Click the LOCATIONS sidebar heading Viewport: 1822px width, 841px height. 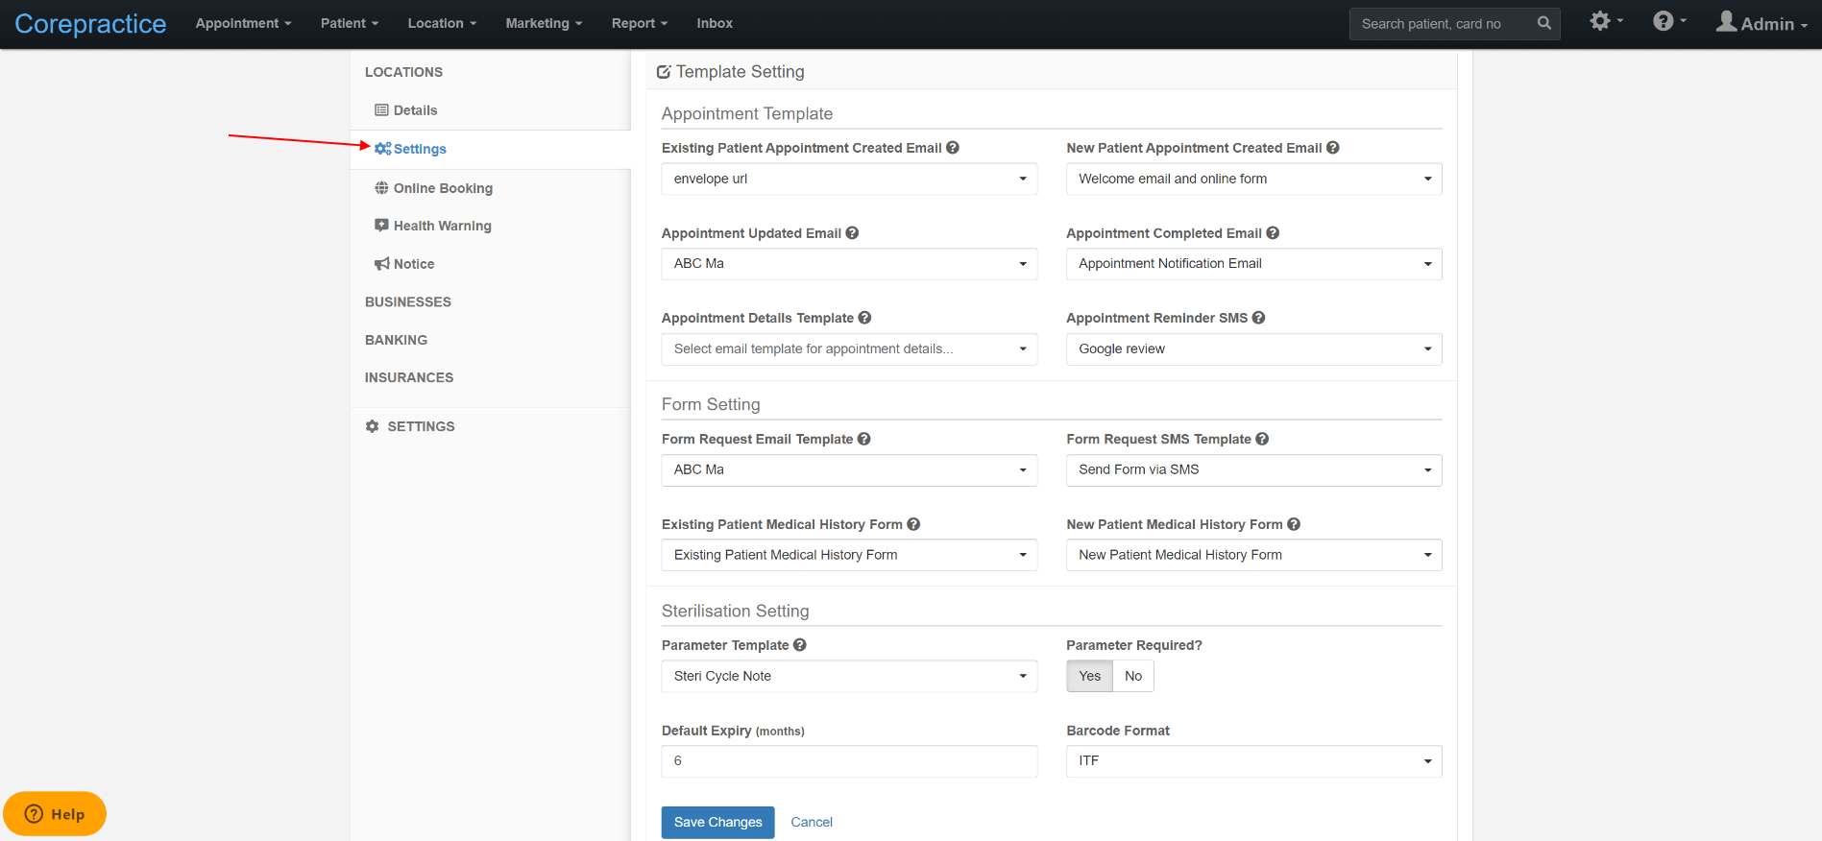click(403, 72)
